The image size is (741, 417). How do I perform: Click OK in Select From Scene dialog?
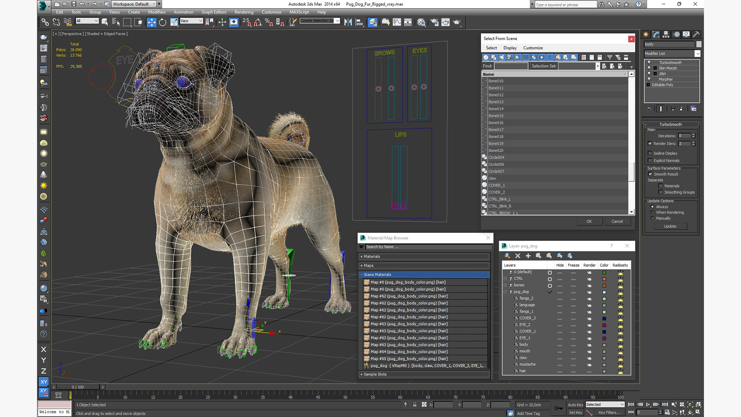[x=589, y=221]
